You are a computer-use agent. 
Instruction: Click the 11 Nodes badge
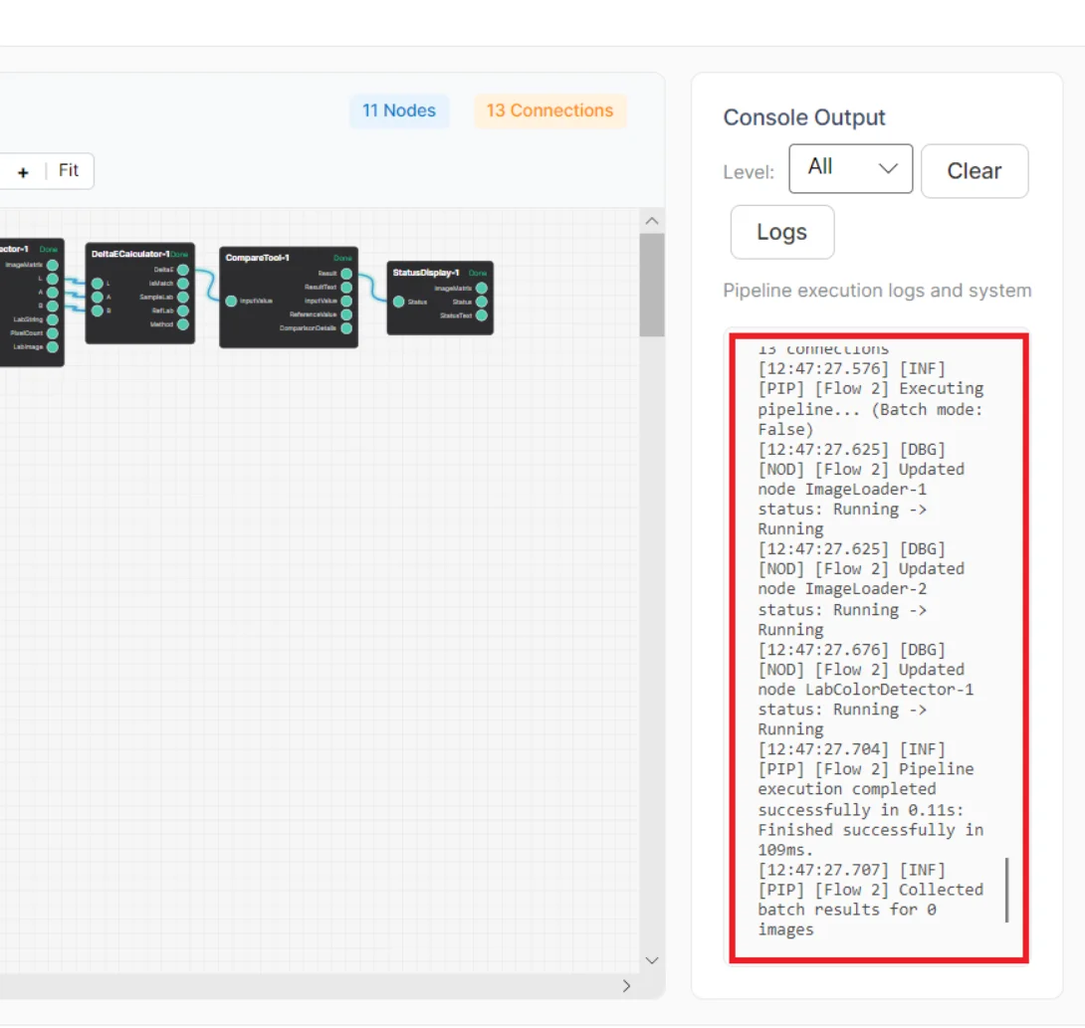point(399,110)
